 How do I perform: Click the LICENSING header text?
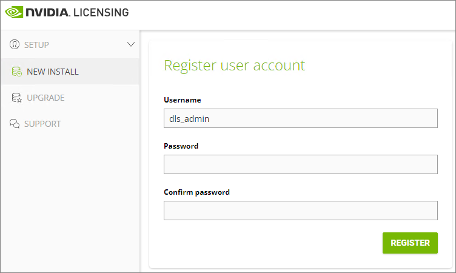coord(101,12)
